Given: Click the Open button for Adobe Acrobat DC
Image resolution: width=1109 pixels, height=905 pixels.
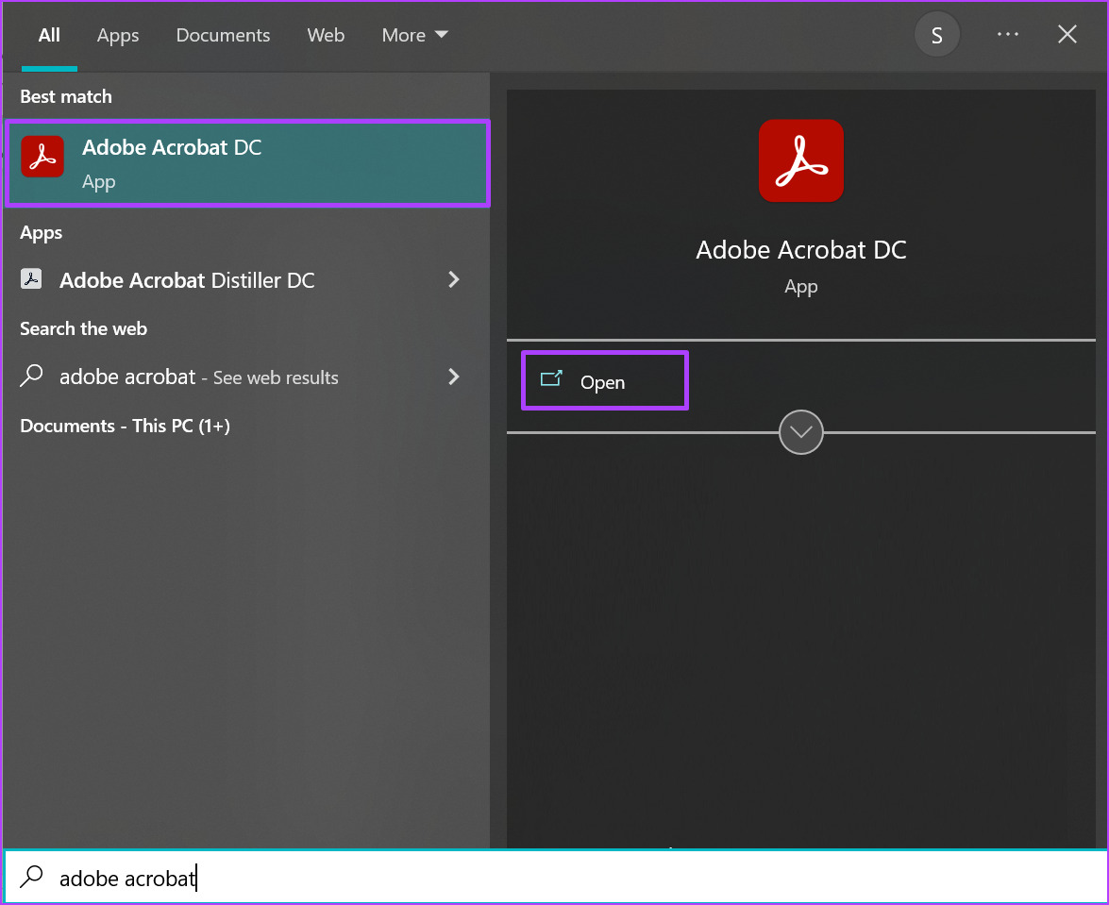Looking at the screenshot, I should [604, 381].
